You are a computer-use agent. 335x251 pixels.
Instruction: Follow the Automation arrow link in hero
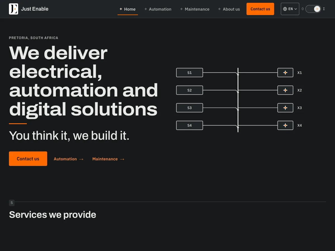(69, 159)
